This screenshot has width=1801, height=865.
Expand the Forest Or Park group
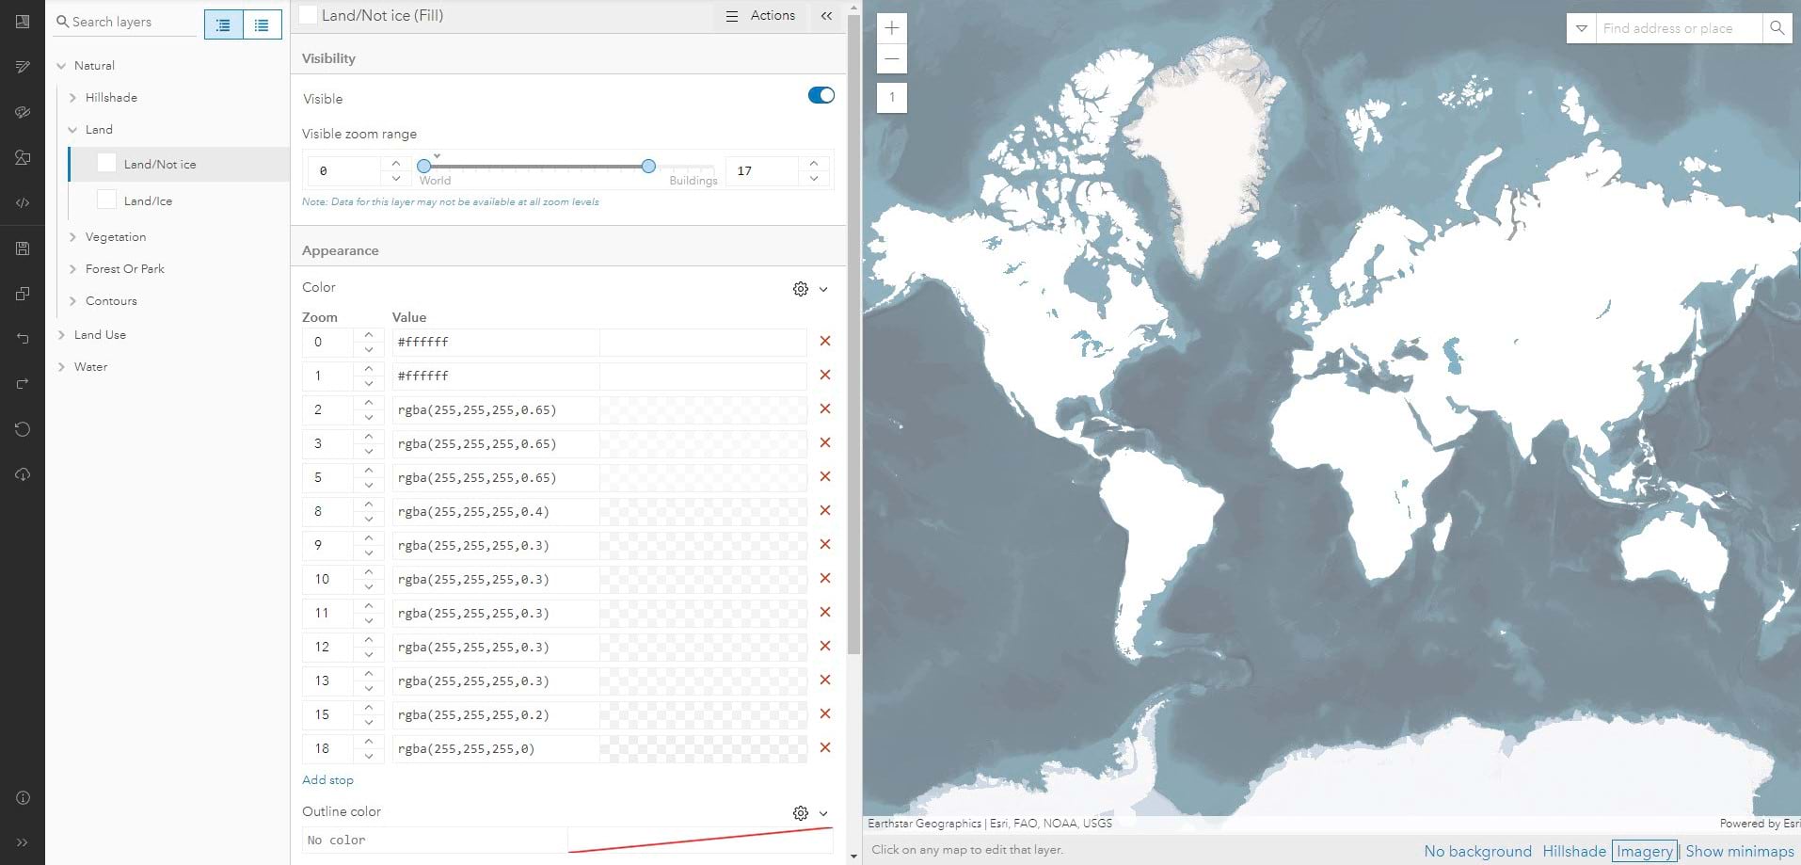pos(72,269)
